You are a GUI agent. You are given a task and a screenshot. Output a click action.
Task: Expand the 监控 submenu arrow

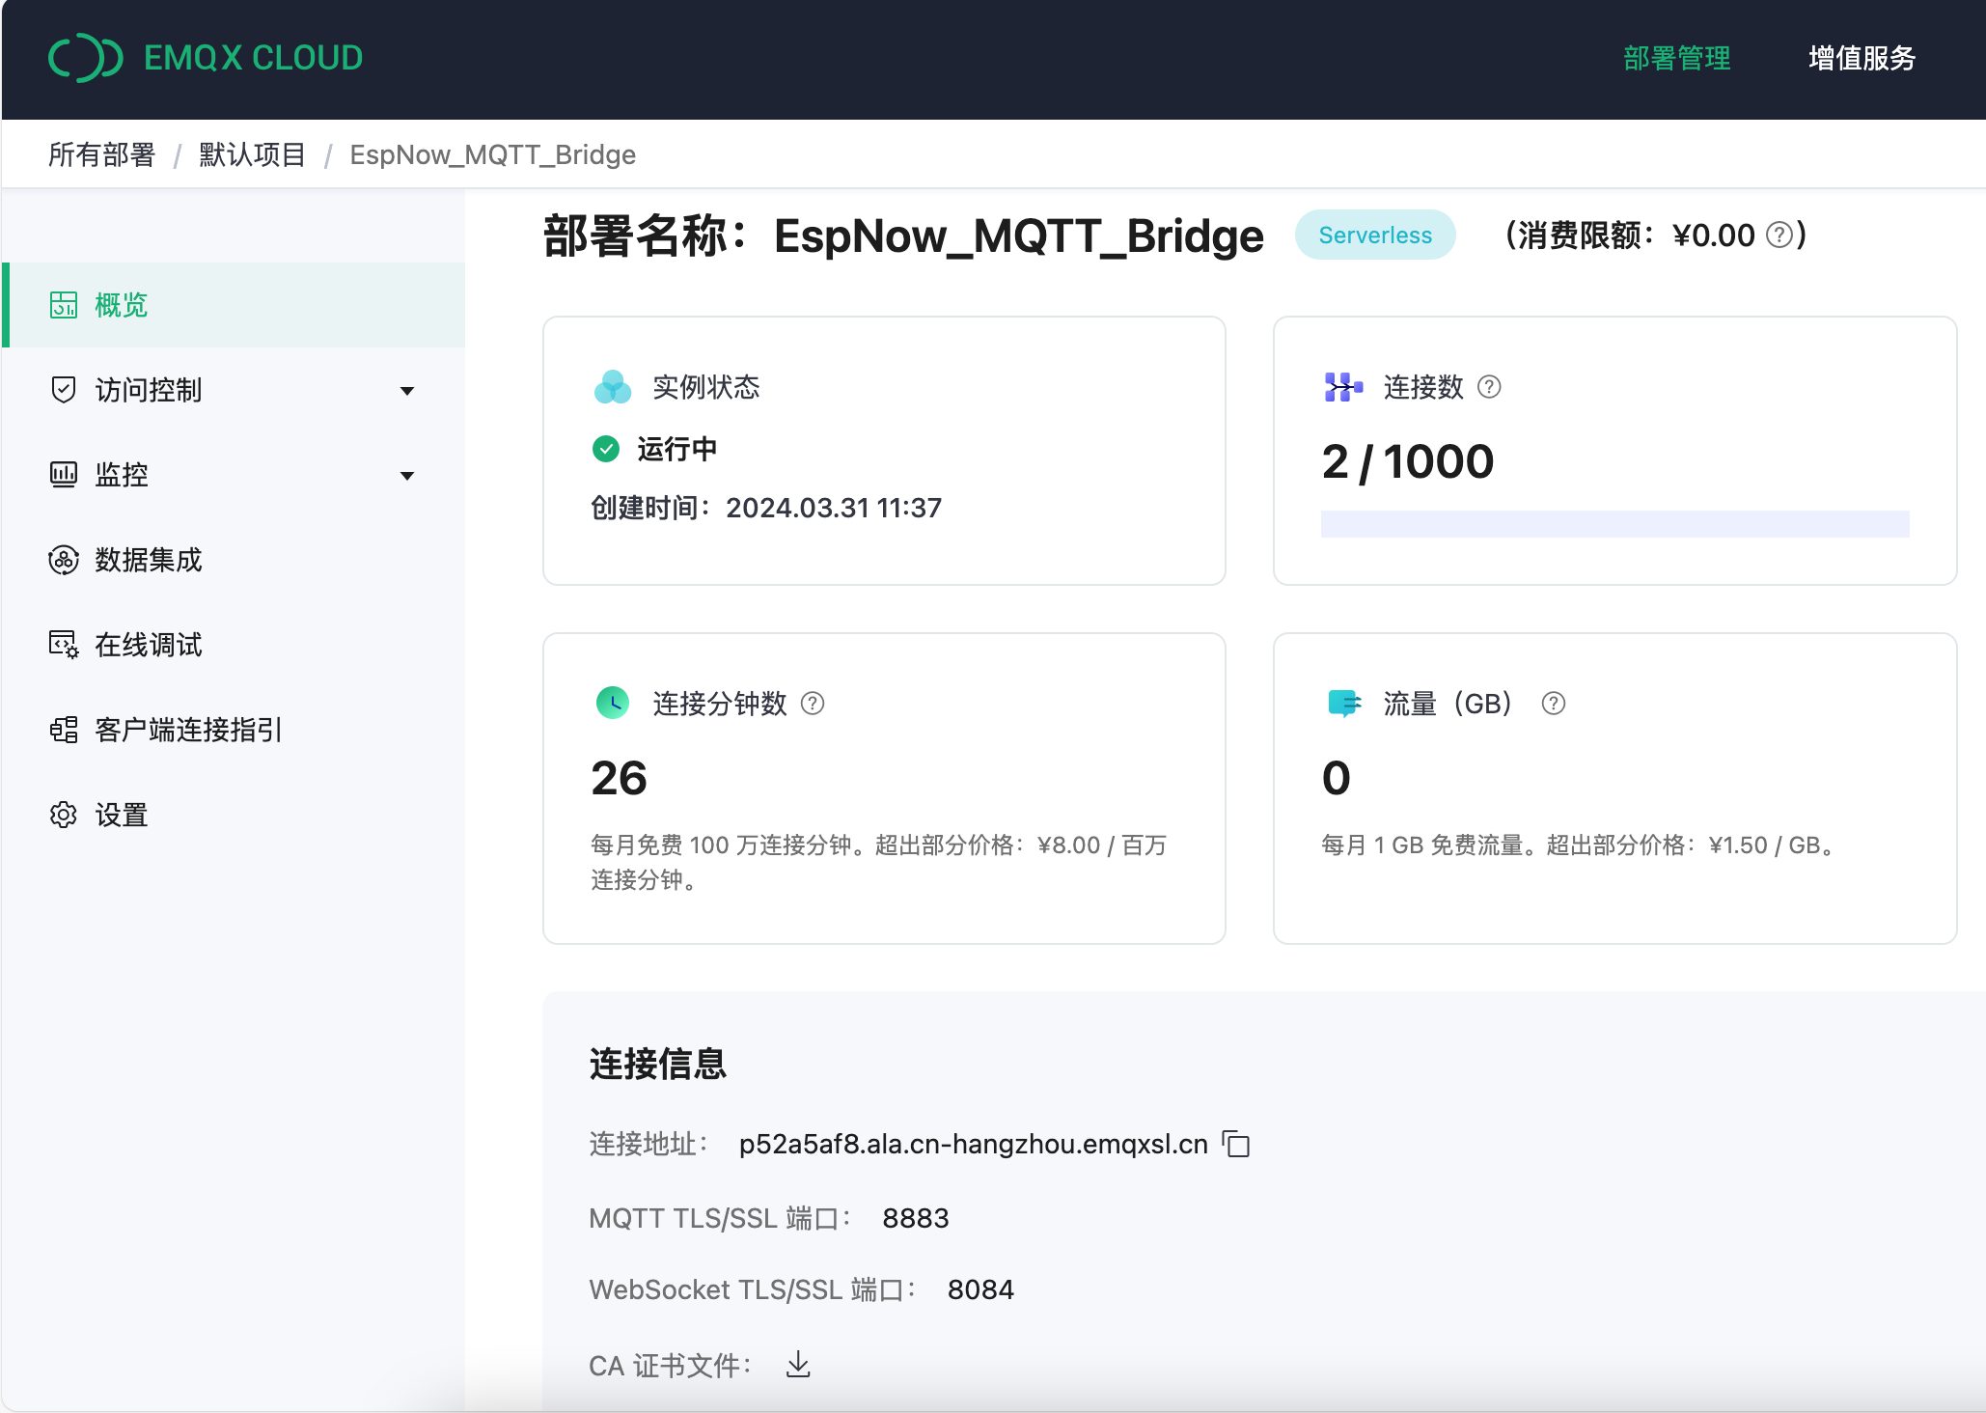(407, 476)
